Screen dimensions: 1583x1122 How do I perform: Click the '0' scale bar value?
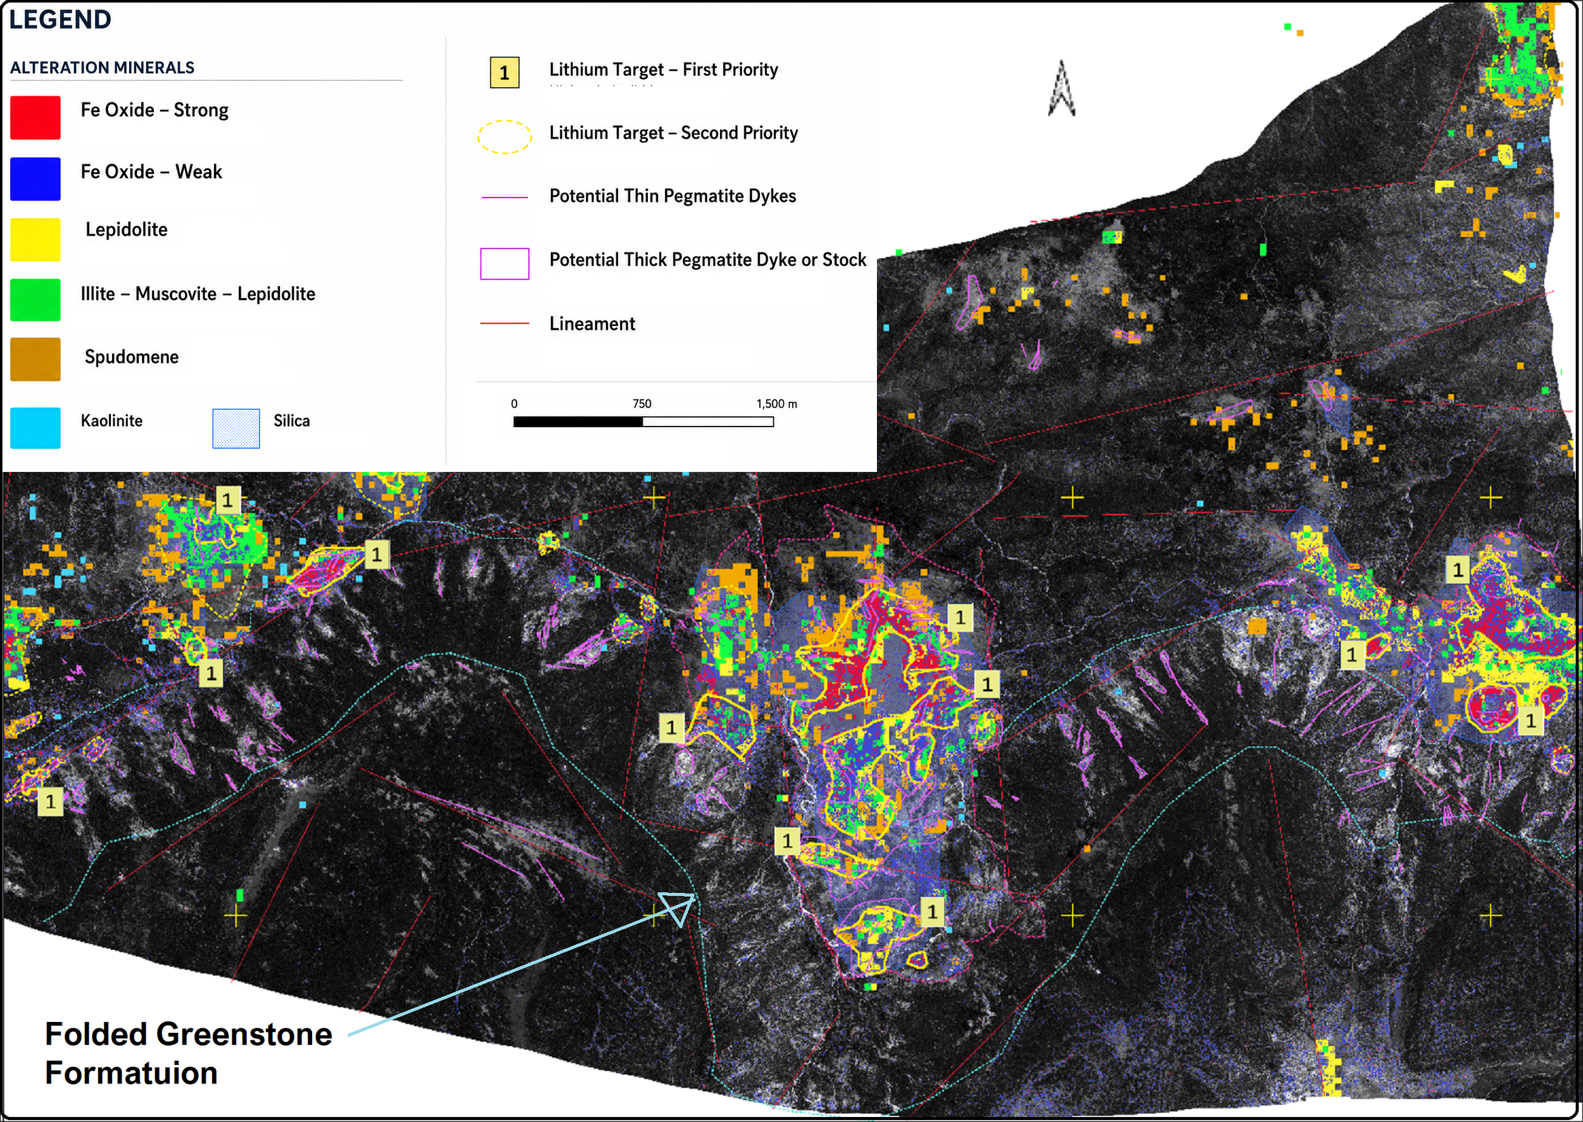514,404
